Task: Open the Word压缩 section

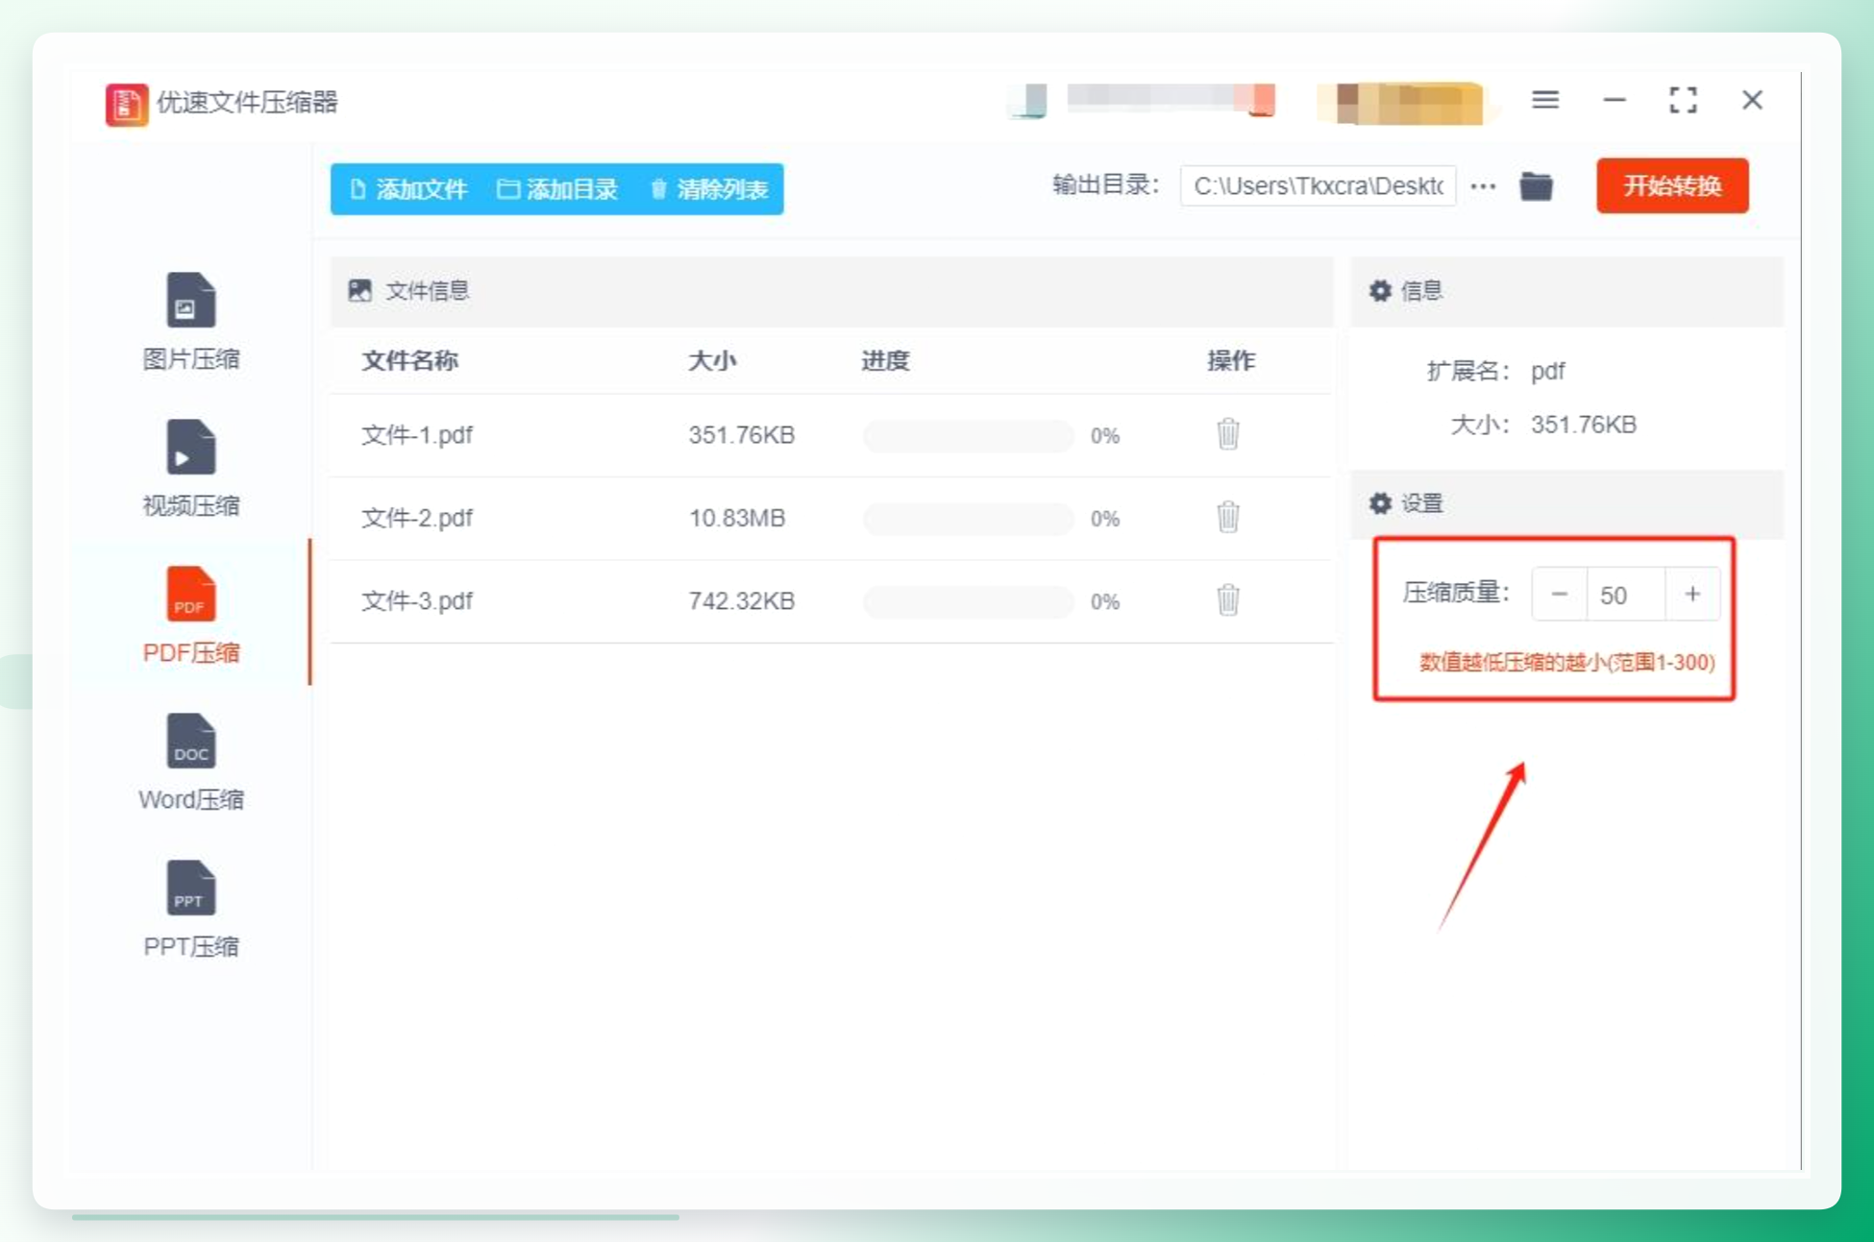Action: click(x=190, y=764)
